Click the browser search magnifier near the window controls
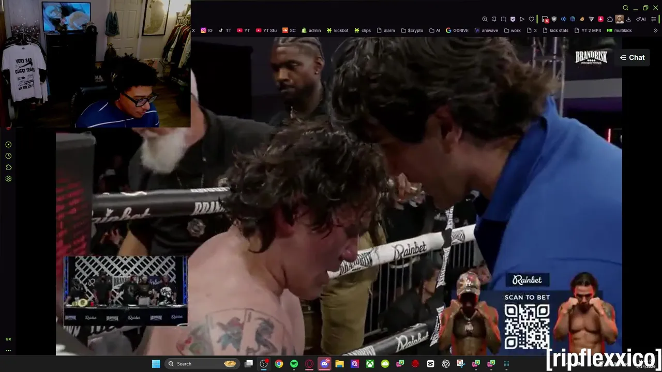The image size is (662, 372). coord(625,8)
